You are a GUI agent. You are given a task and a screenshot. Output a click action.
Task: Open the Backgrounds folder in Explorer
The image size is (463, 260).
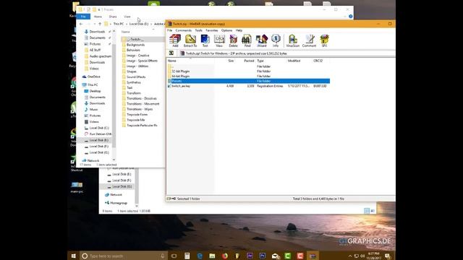(x=135, y=45)
